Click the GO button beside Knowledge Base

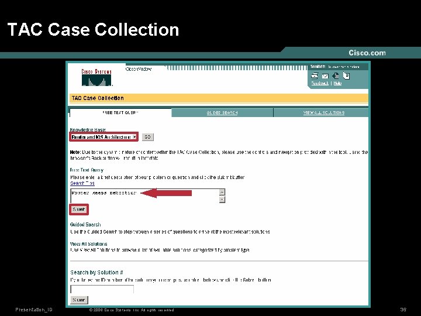pos(147,137)
